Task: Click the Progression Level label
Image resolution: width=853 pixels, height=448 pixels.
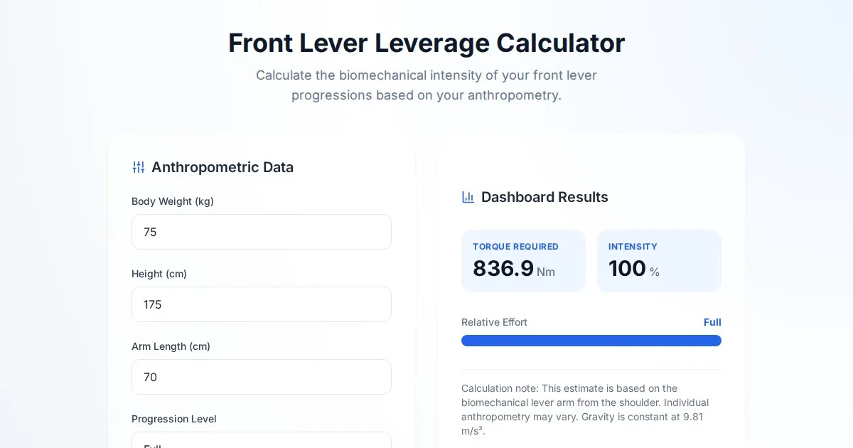Action: (174, 419)
